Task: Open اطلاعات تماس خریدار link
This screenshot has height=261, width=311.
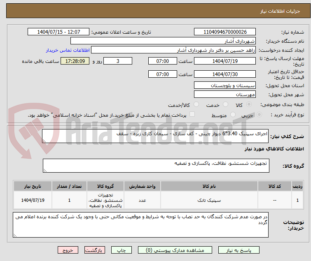Action: coord(68,50)
